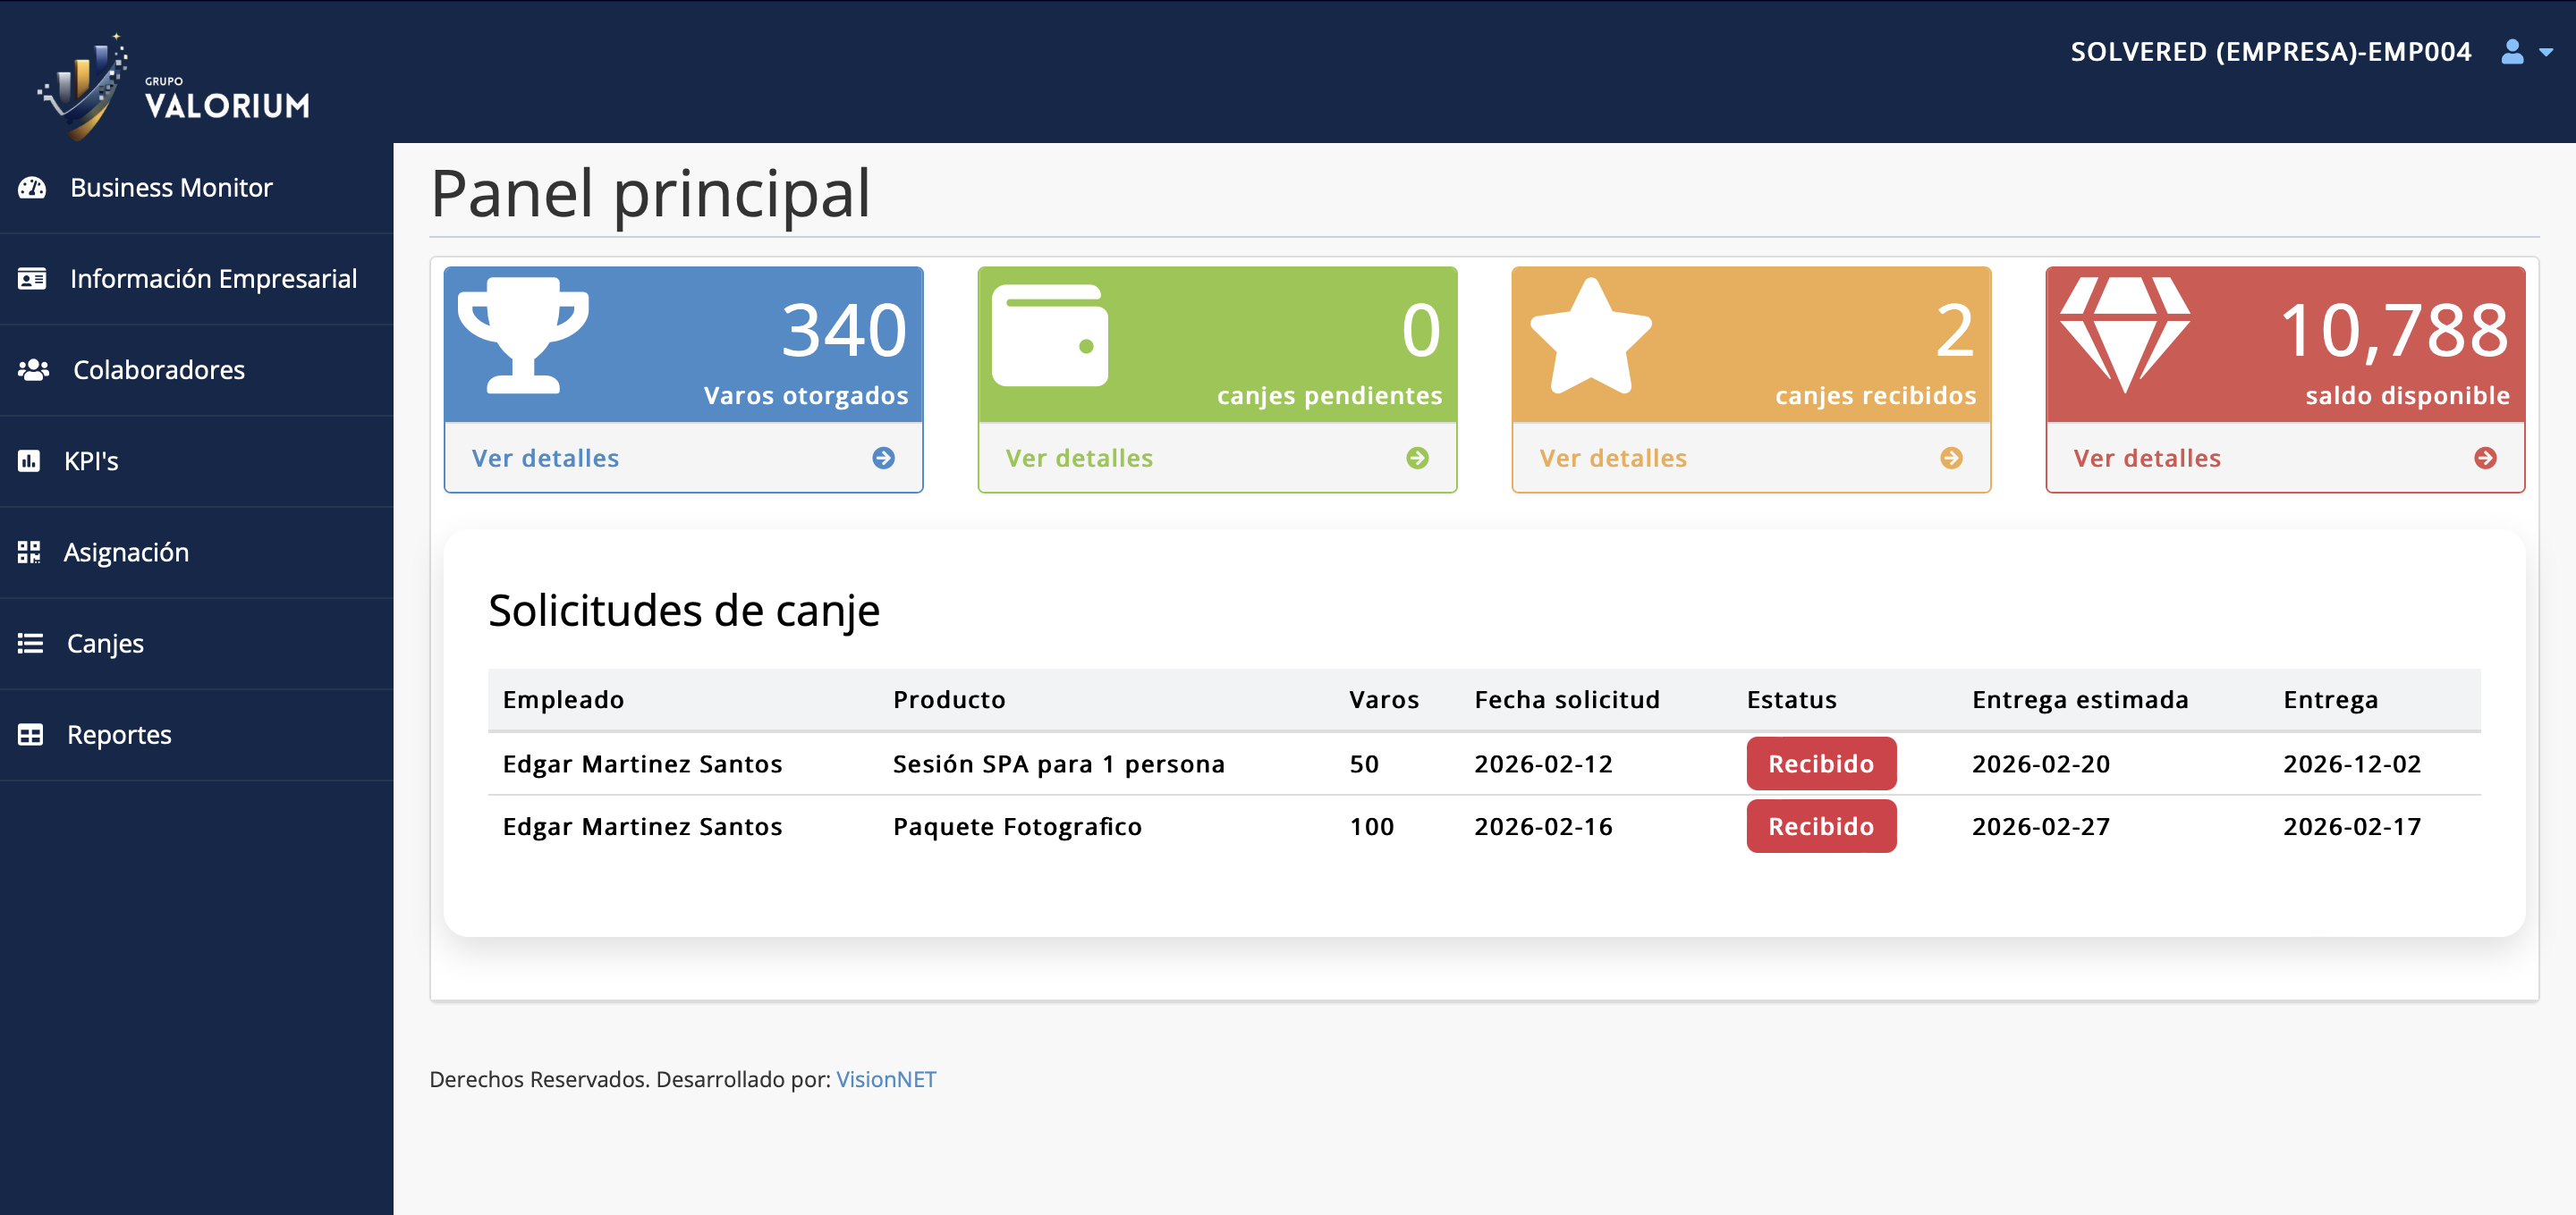This screenshot has height=1215, width=2576.
Task: Select the 'Paquete Fotografico' product cell
Action: [1017, 826]
